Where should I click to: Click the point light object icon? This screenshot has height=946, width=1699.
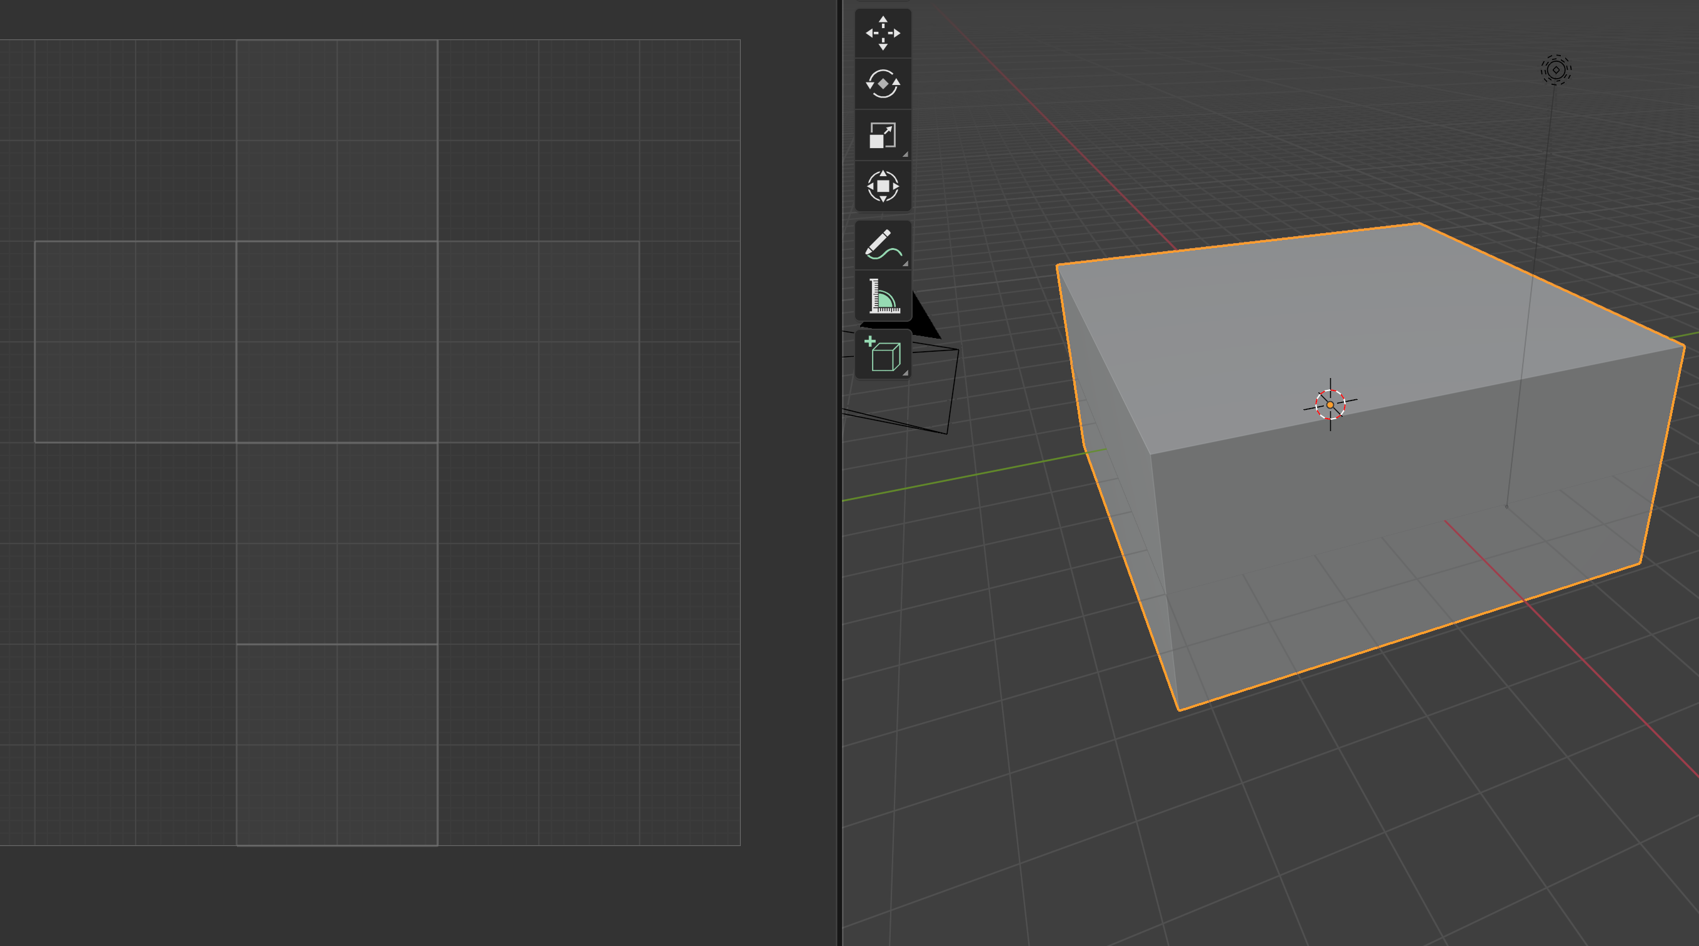[1556, 70]
